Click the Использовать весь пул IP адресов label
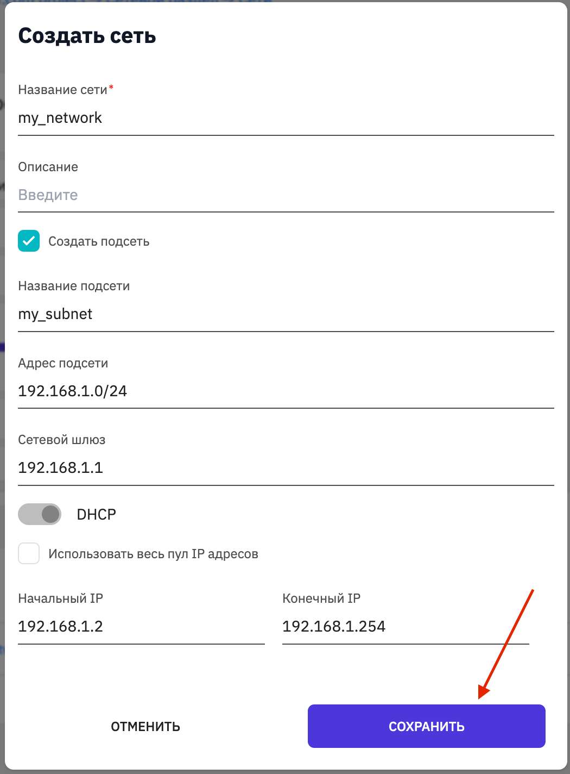Image resolution: width=570 pixels, height=774 pixels. tap(153, 554)
